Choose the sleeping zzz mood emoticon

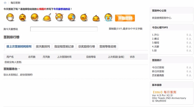coord(47,17)
